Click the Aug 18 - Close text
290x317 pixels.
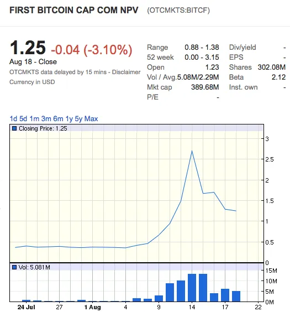33,62
